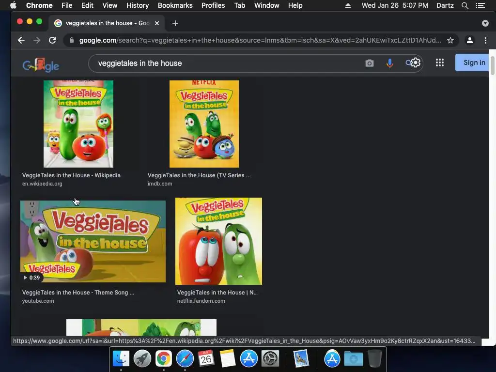Open Spotlight search magnifier
This screenshot has height=372, width=496.
[x=465, y=5]
